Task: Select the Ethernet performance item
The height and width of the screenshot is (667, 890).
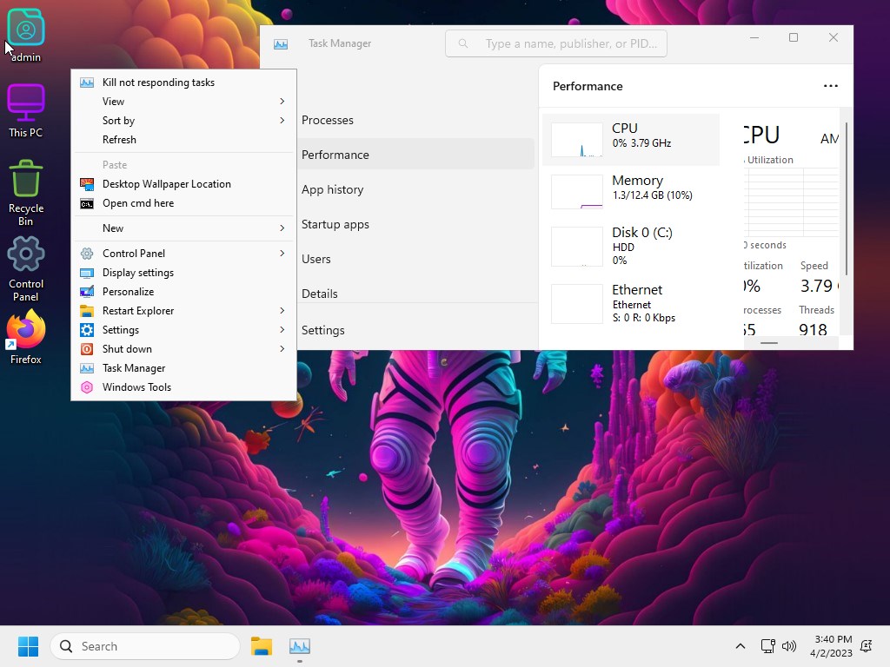Action: (631, 304)
